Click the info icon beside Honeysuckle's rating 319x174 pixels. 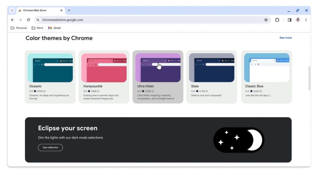[98, 91]
